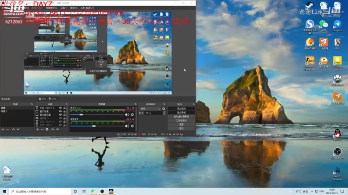Click Stop Recording button in controls
The width and height of the screenshot is (348, 195).
tap(181, 113)
